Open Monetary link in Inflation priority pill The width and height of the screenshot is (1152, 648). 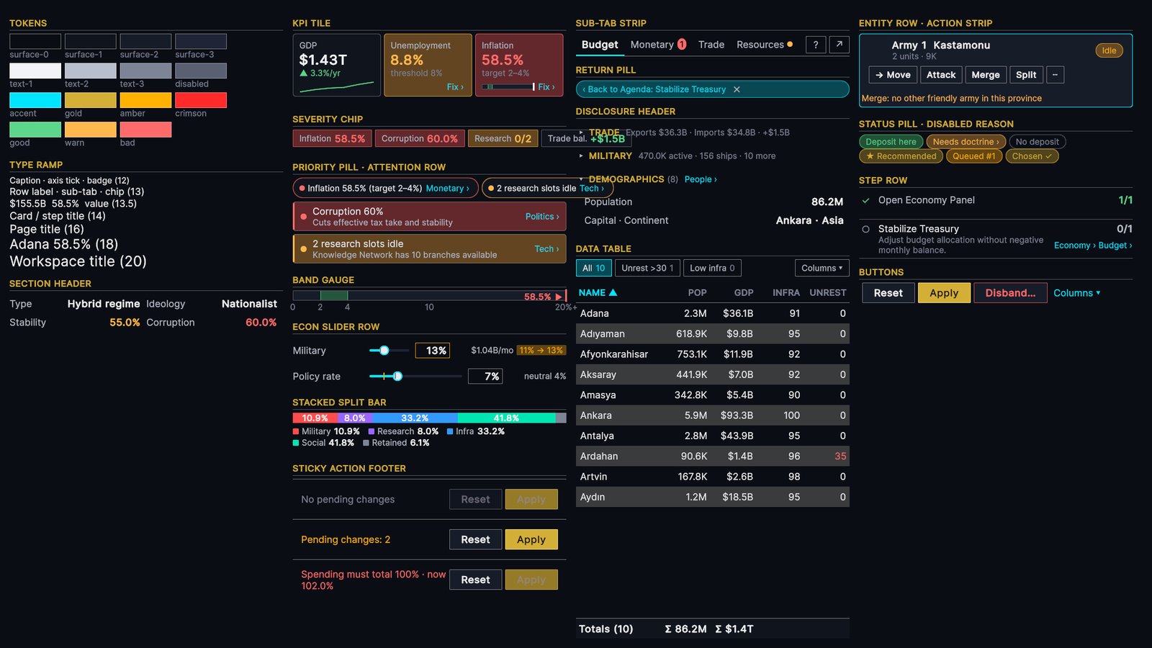point(447,189)
